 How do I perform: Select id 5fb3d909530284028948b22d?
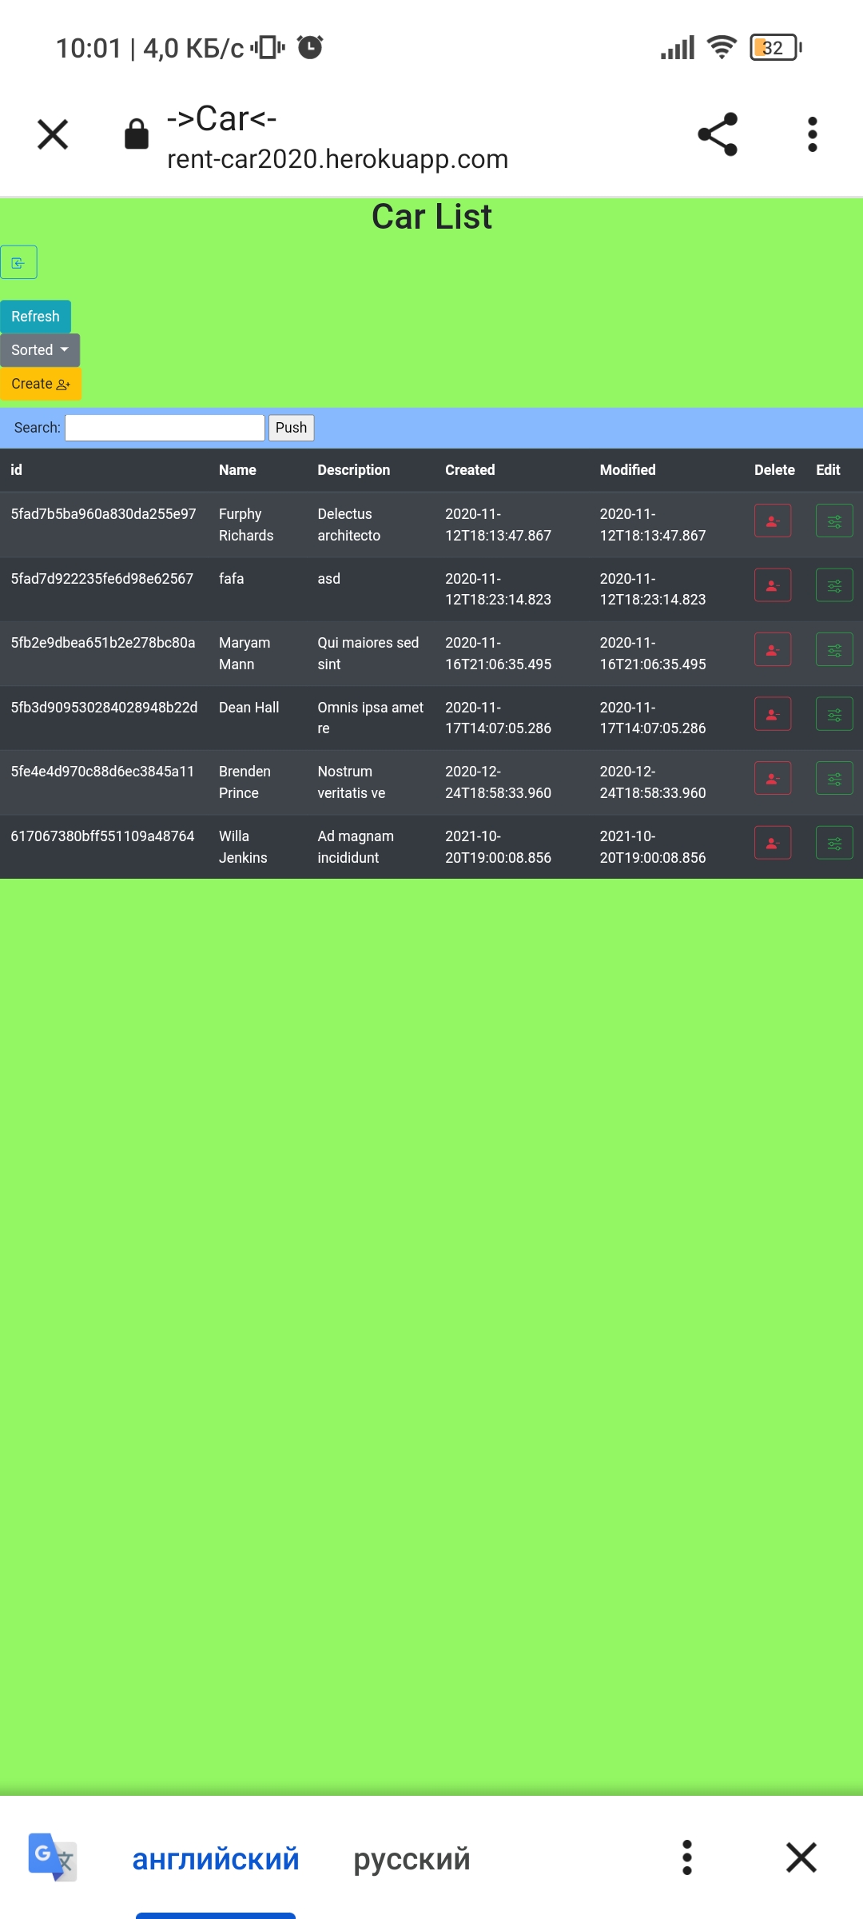104,708
